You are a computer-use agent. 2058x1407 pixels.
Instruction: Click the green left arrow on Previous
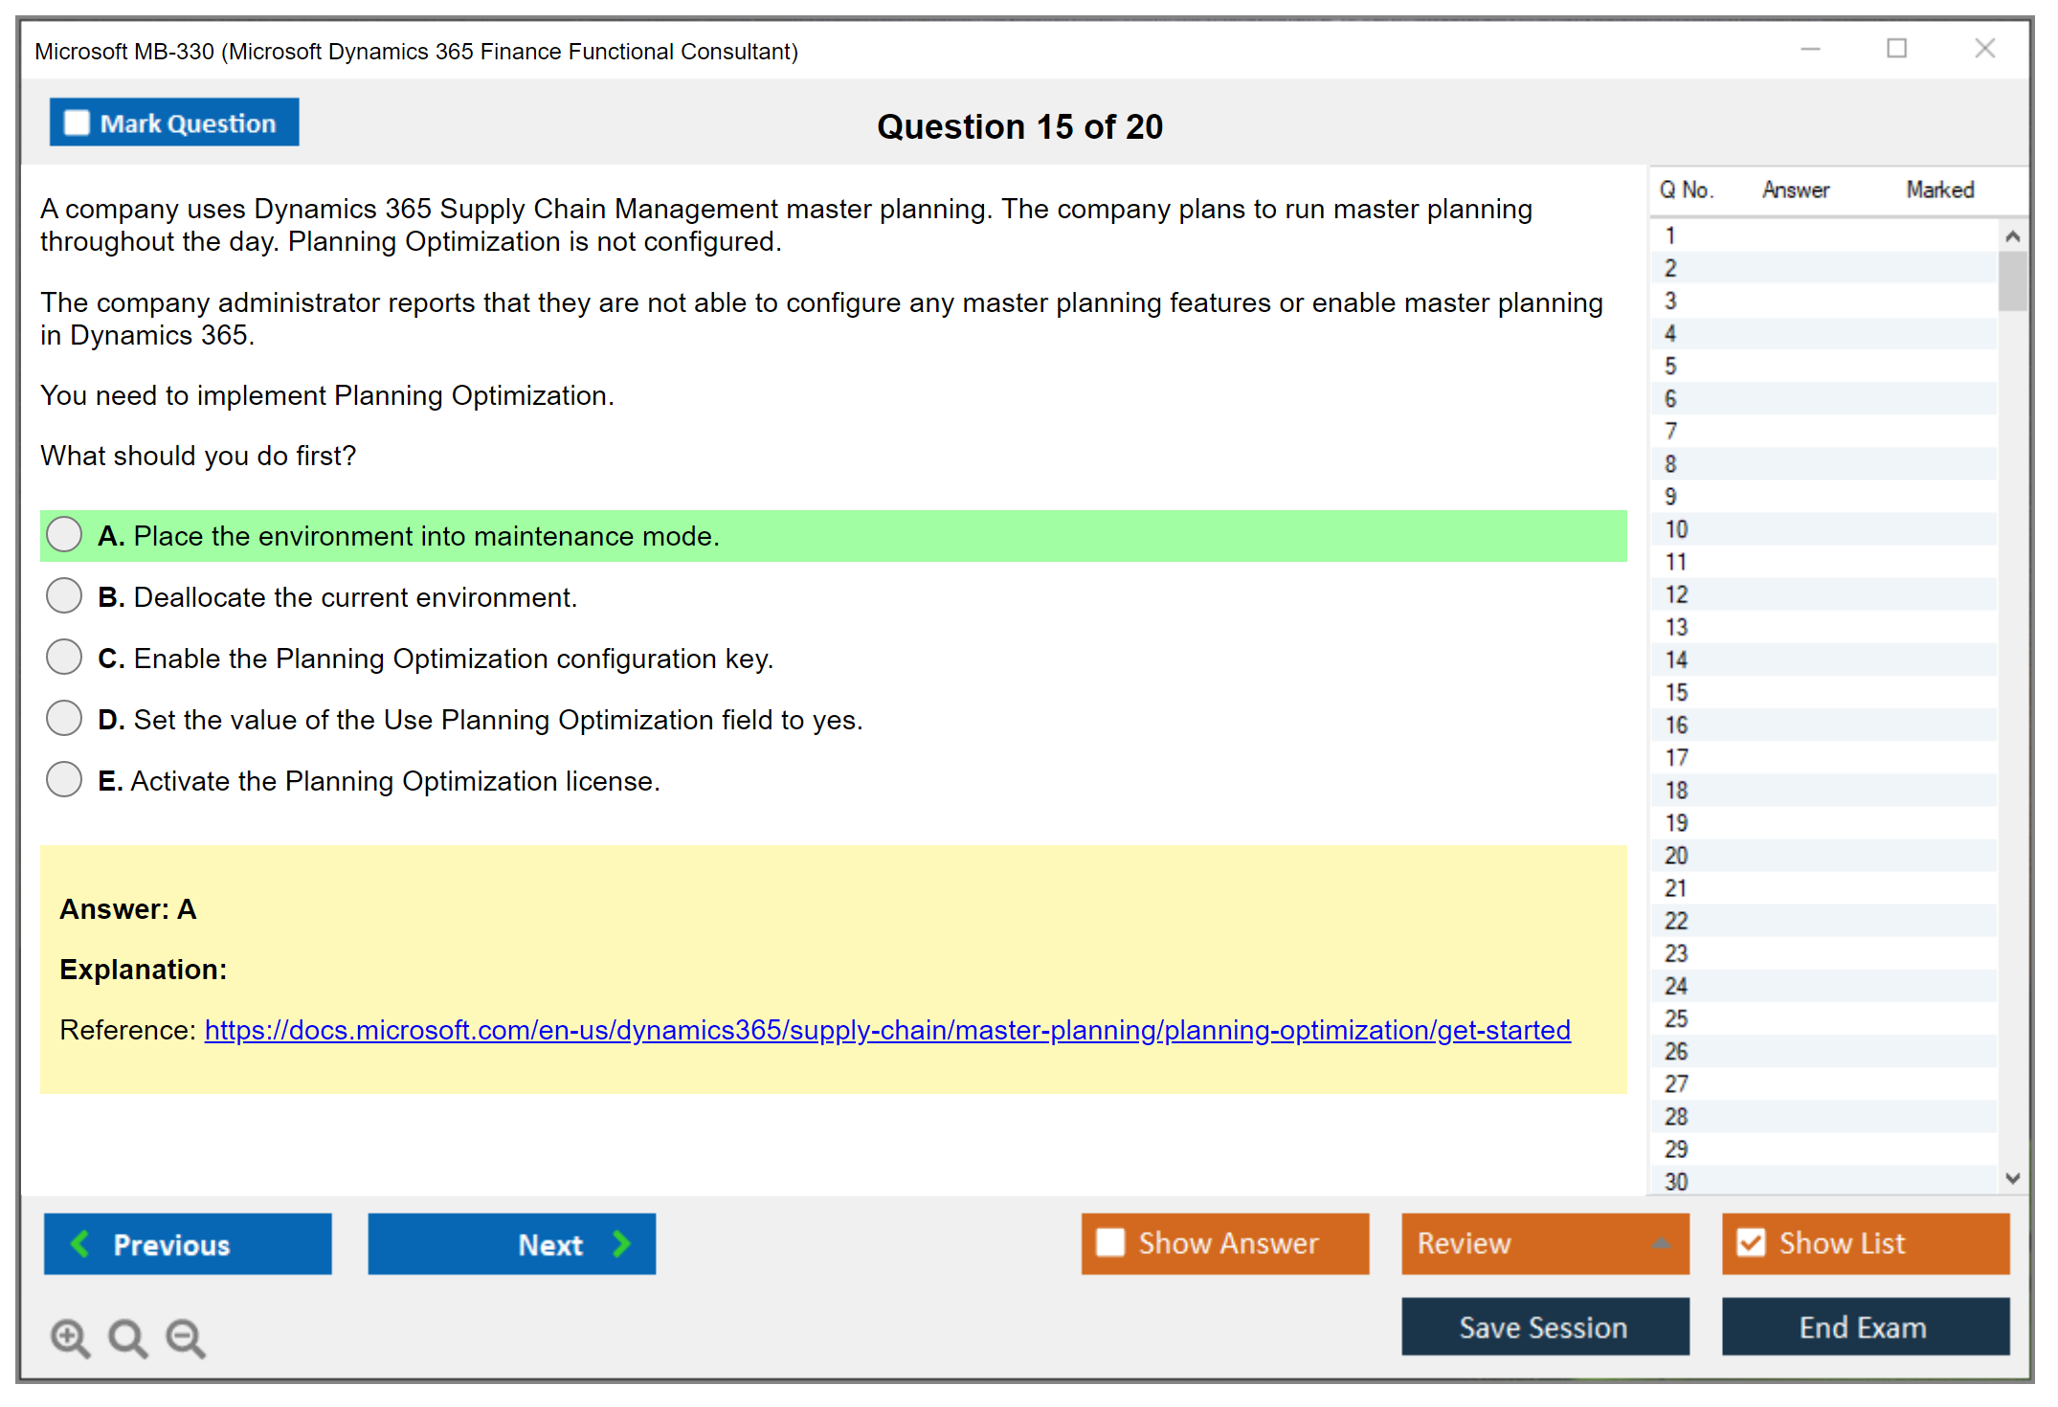point(80,1243)
